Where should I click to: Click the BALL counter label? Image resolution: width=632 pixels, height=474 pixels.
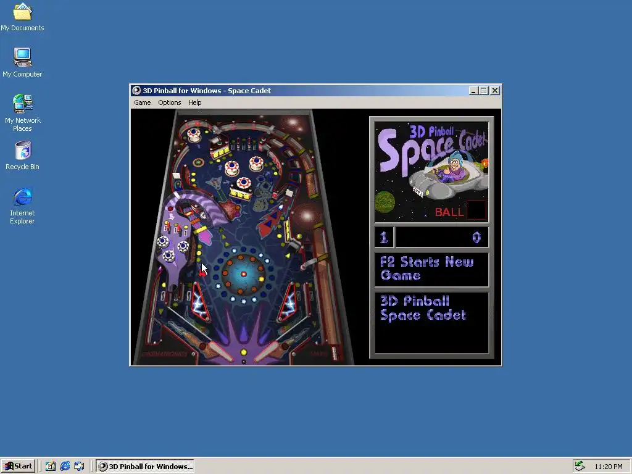[x=449, y=212]
